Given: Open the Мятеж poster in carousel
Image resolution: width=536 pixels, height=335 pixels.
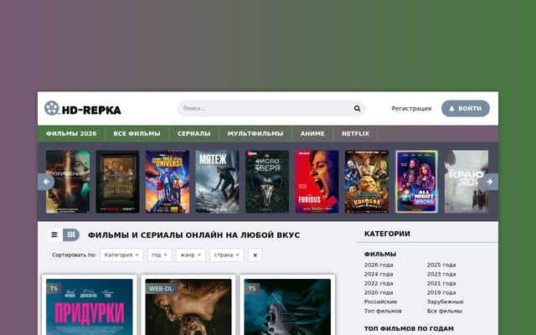Looking at the screenshot, I should point(218,182).
